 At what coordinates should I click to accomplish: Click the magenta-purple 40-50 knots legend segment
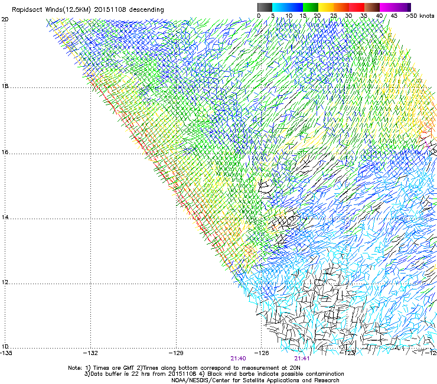[395, 7]
